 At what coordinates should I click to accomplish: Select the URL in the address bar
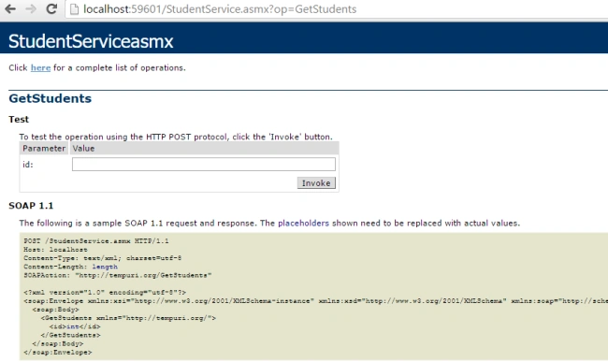220,9
